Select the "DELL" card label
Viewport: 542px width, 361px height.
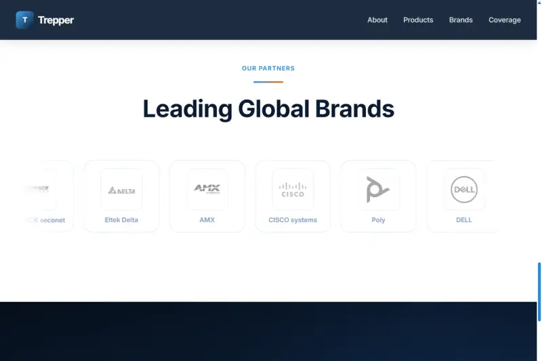pos(464,220)
